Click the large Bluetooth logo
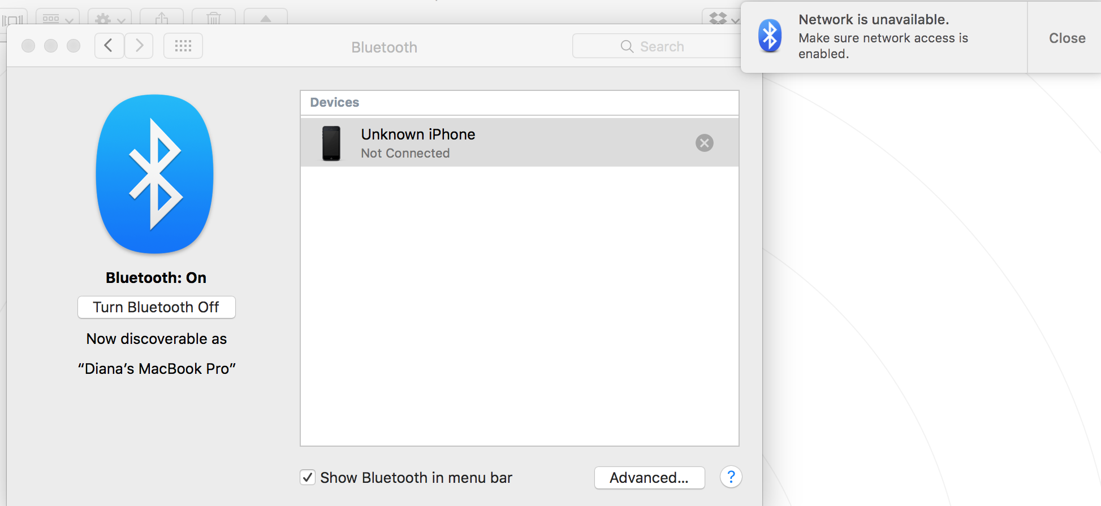 155,174
